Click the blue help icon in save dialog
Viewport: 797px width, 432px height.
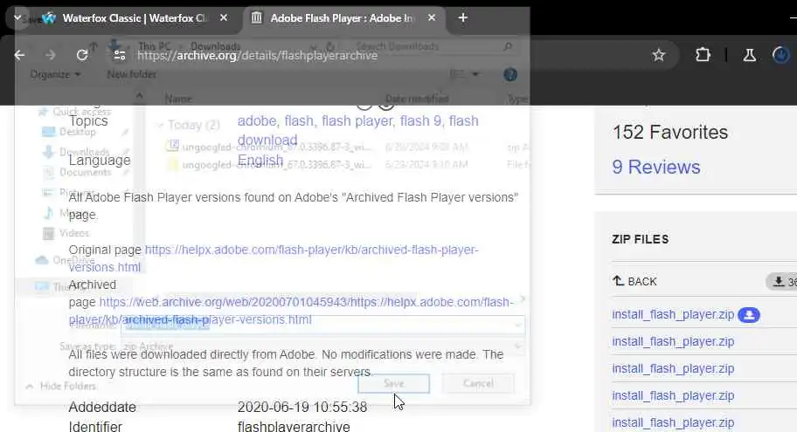(510, 75)
